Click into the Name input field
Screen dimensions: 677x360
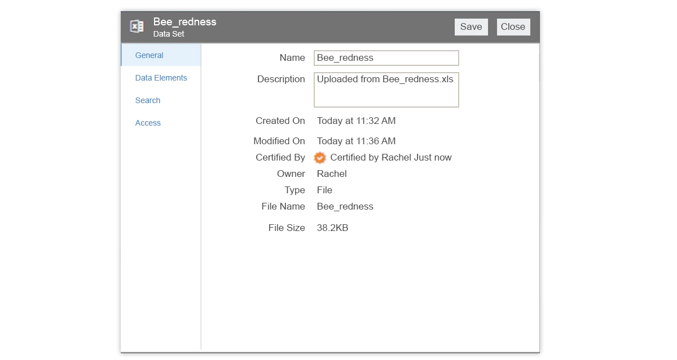pos(386,57)
